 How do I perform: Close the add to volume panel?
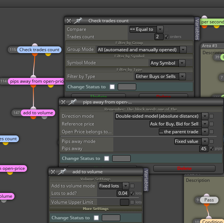[53, 172]
